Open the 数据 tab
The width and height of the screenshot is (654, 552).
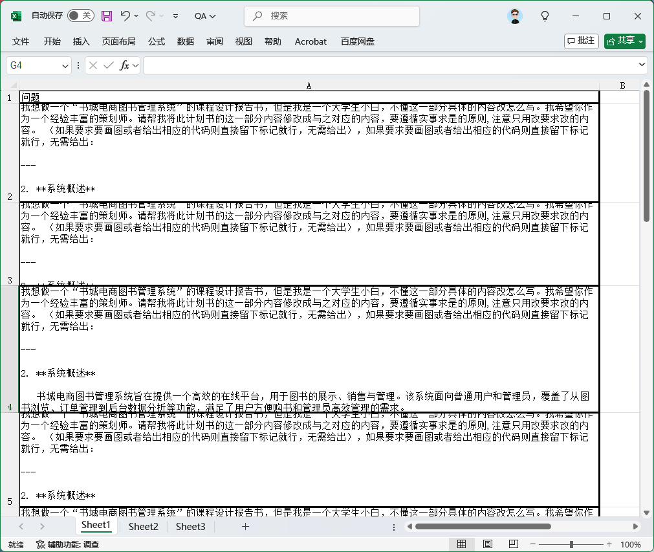click(x=185, y=41)
